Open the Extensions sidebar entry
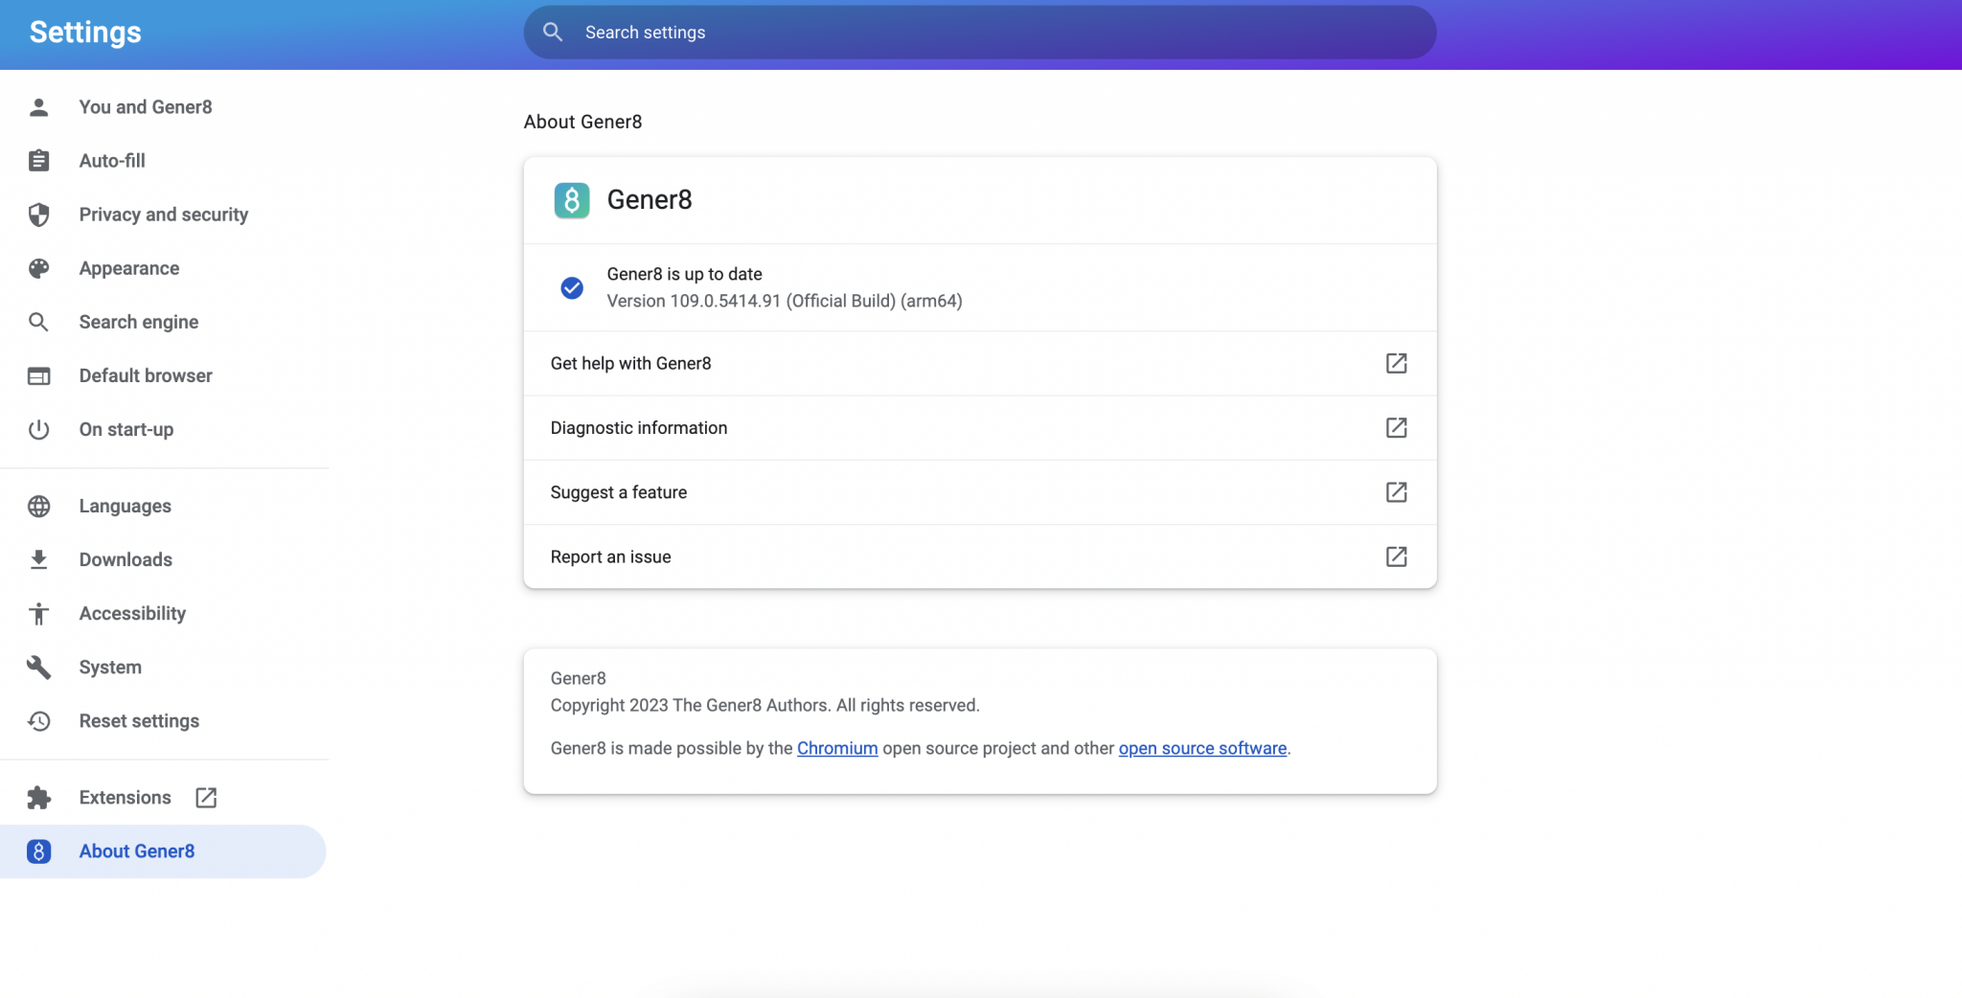Viewport: 1962px width, 998px height. [x=125, y=797]
